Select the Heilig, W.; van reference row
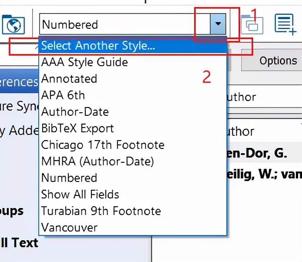Viewport: 302px width, 262px height. tap(265, 175)
